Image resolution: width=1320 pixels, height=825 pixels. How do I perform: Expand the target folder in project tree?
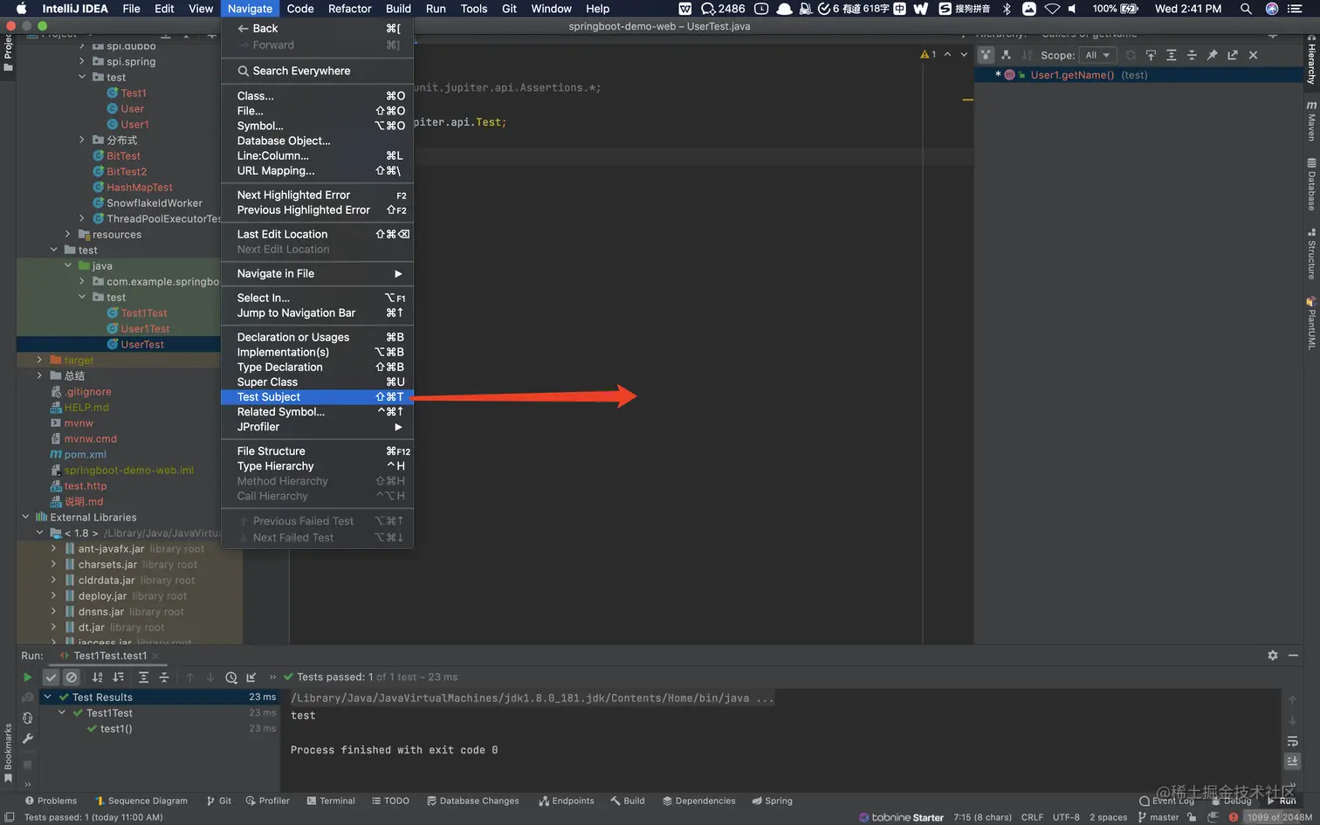pos(39,360)
